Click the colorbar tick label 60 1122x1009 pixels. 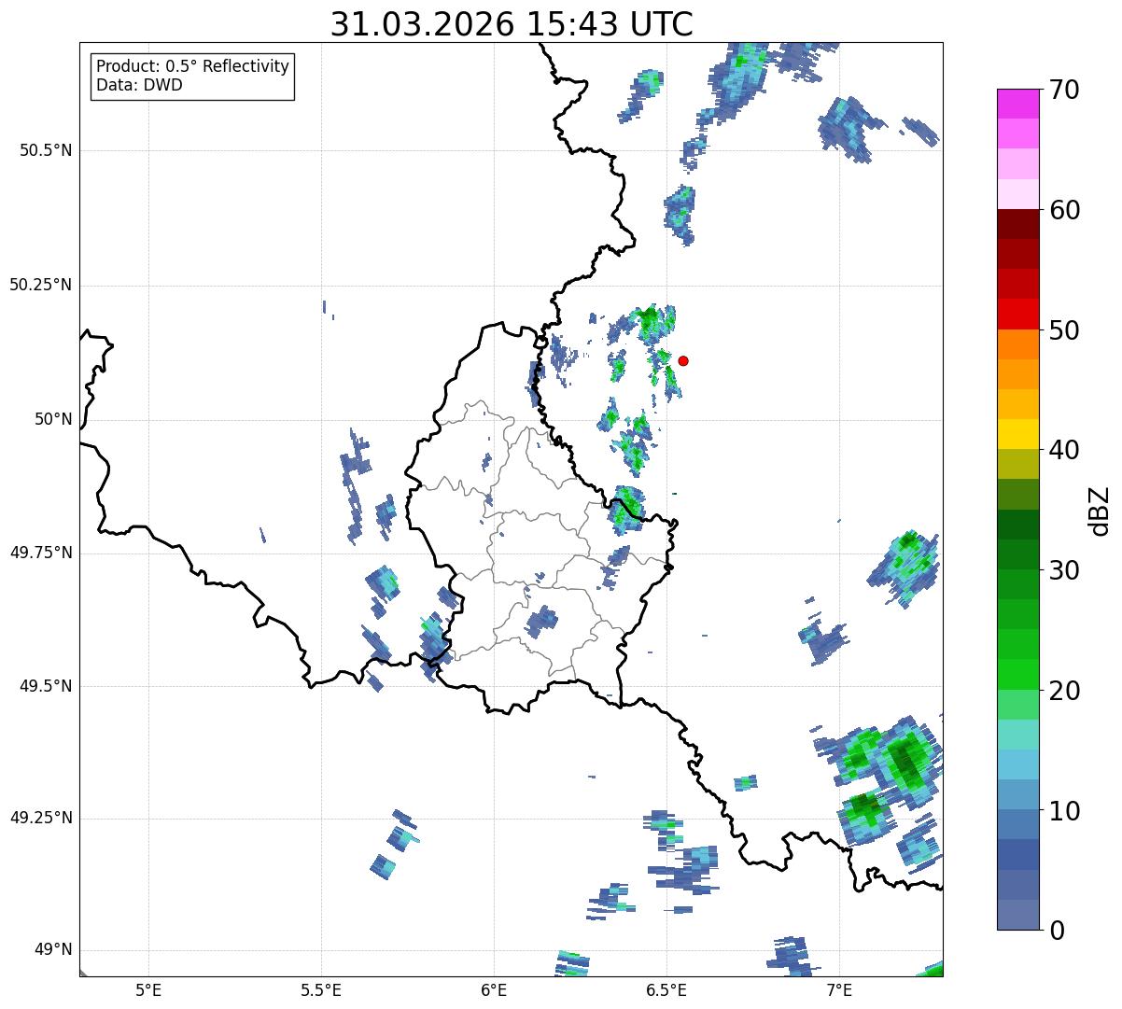point(1064,210)
